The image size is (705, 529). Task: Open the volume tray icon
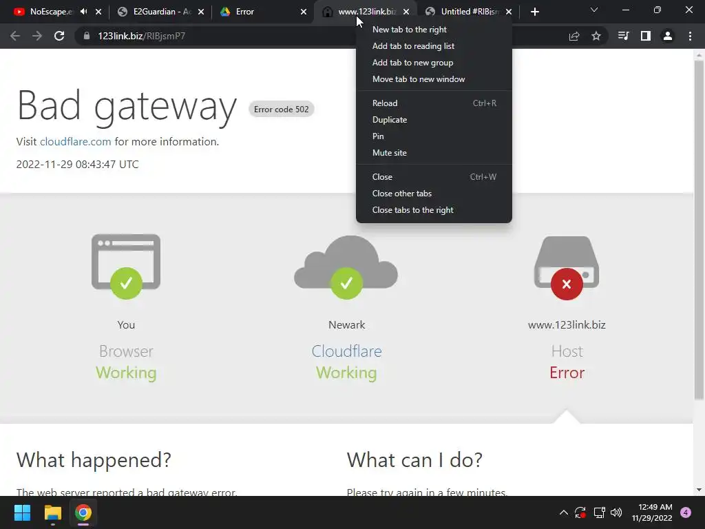tap(616, 512)
